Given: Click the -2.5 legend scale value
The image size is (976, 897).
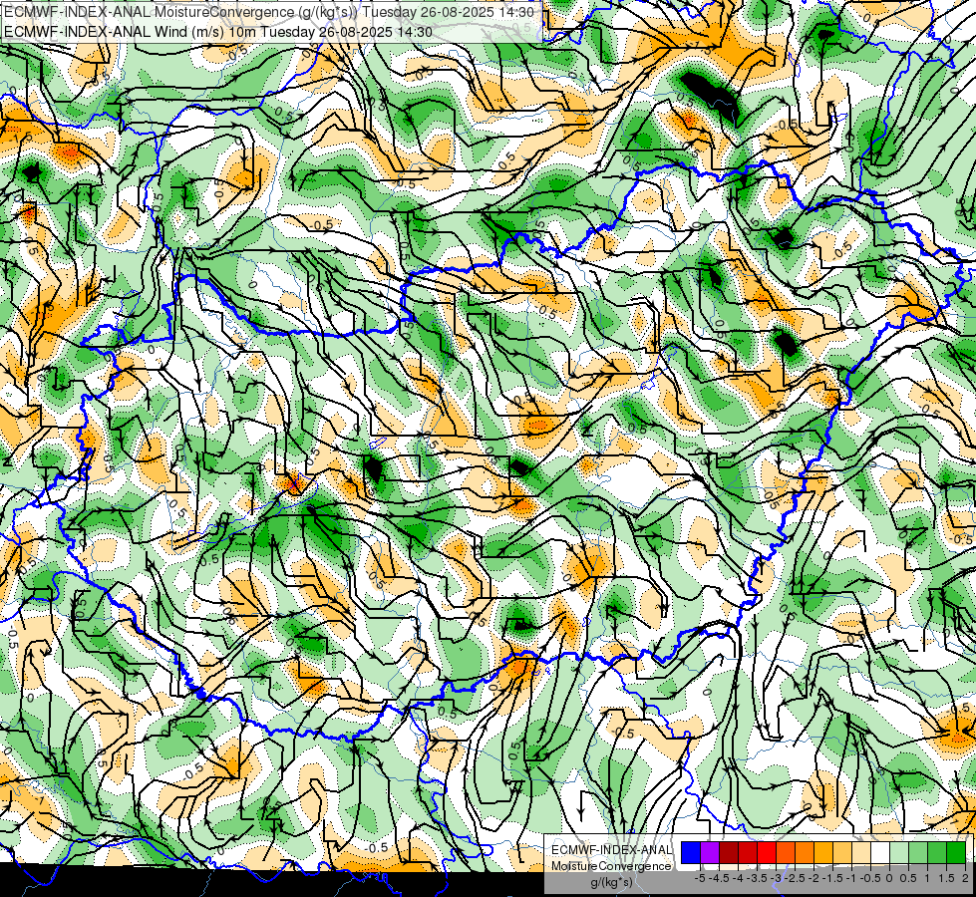Looking at the screenshot, I should click(x=795, y=878).
